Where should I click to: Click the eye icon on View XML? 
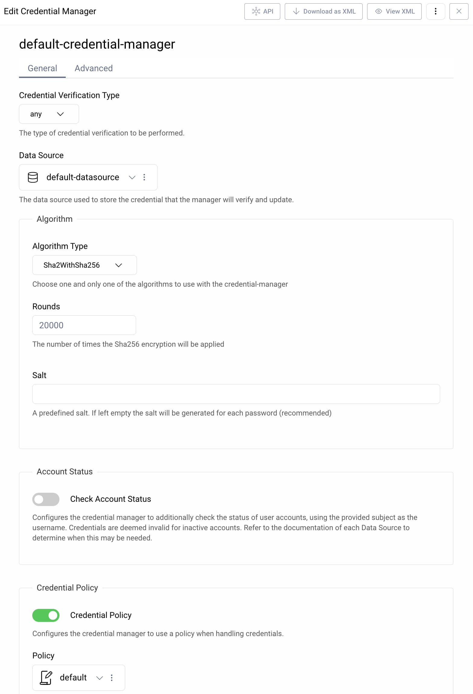point(378,11)
